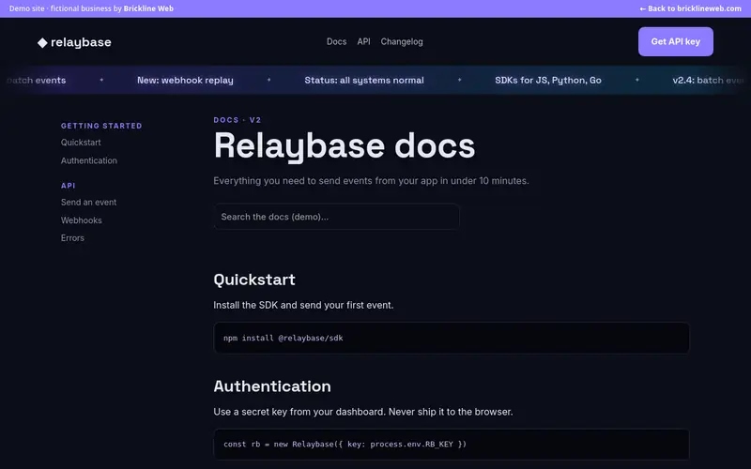Focus the Search the docs field
The width and height of the screenshot is (751, 469).
336,217
